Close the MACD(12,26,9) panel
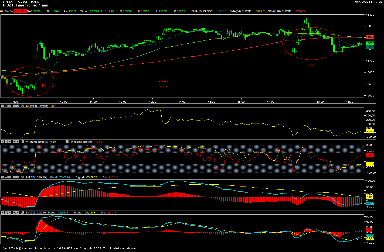Image resolution: width=384 pixels, height=252 pixels. pos(9,212)
